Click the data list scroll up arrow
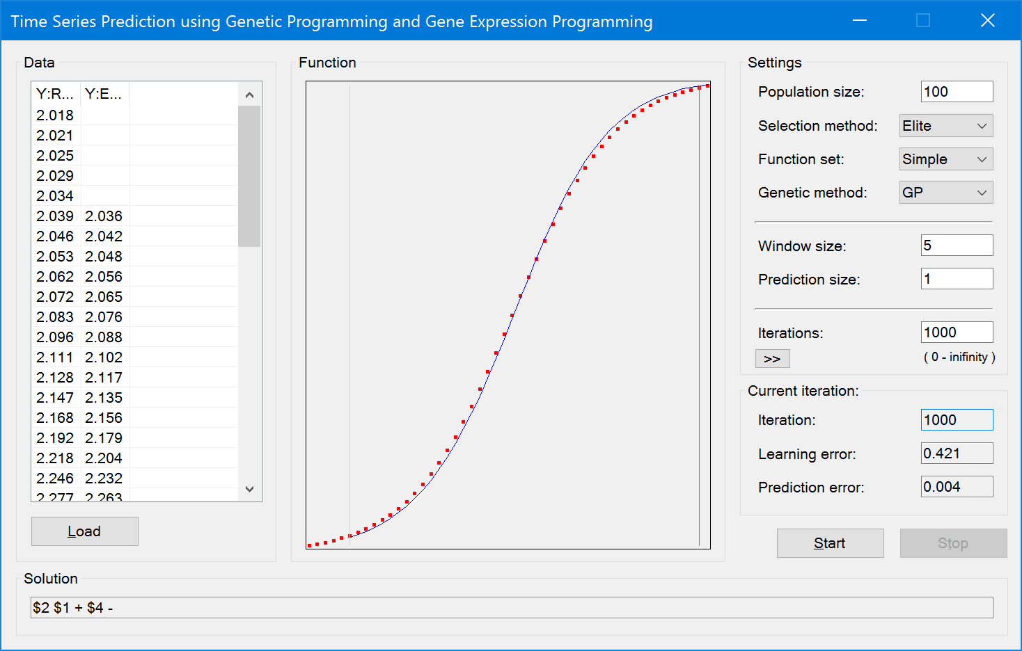The height and width of the screenshot is (651, 1022). [x=249, y=95]
